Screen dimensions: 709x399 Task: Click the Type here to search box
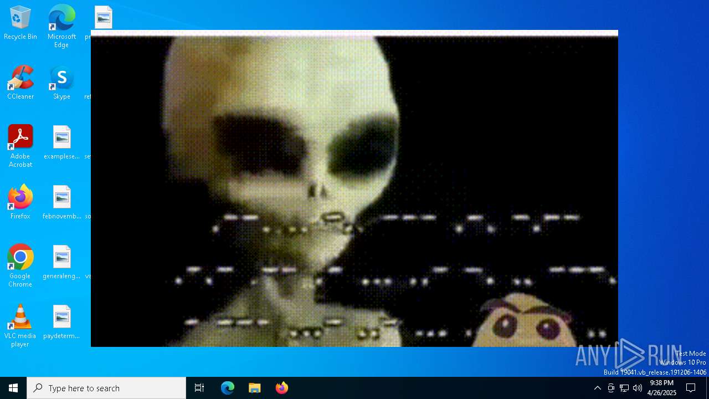coord(106,388)
